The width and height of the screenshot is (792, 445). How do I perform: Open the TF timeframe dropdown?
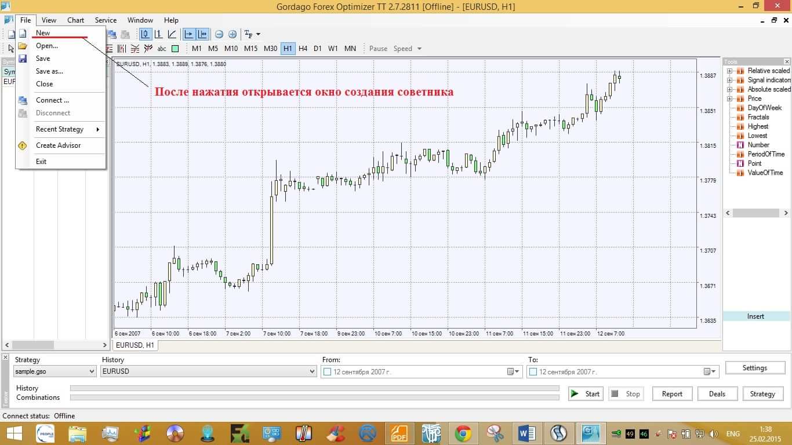point(252,34)
